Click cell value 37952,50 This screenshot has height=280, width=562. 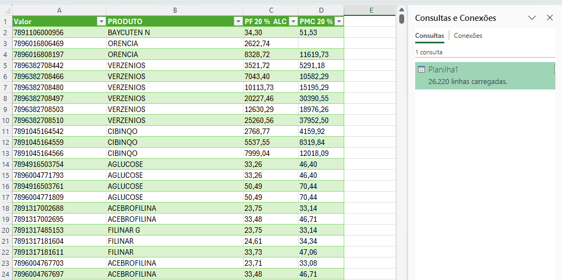click(x=321, y=120)
